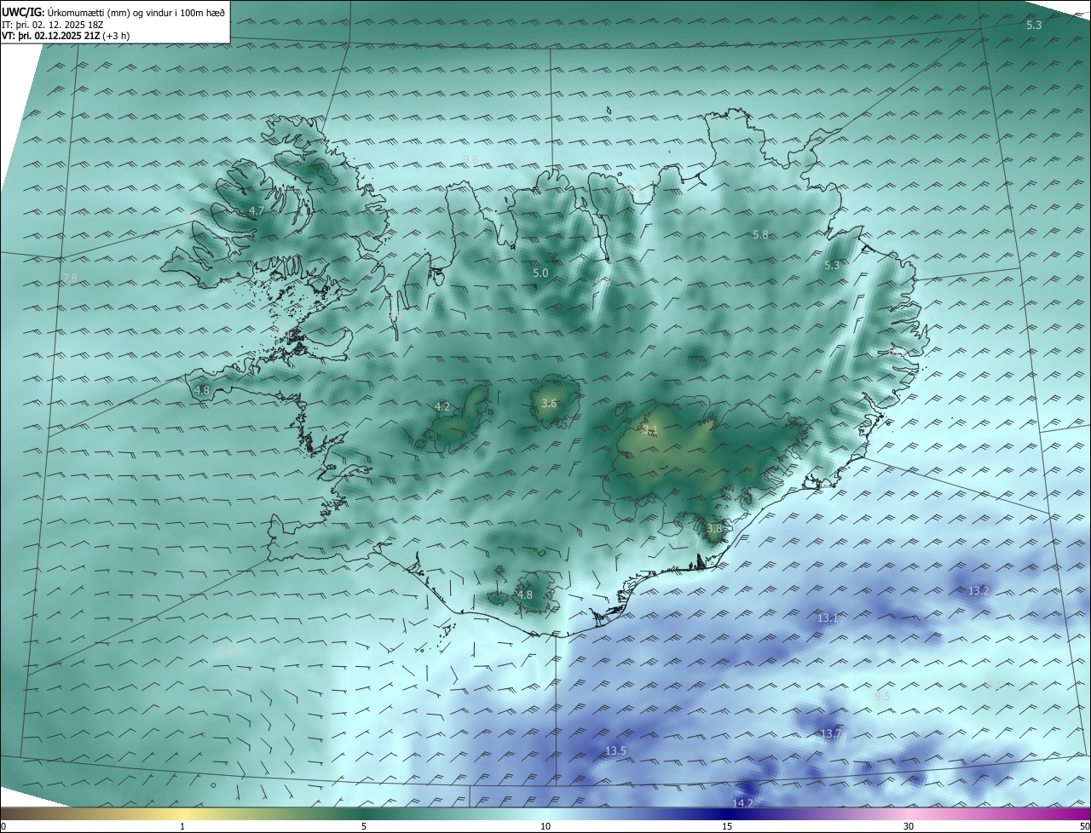Click the 4.7 value over the Westfjords
Viewport: 1091px width, 833px height.
tap(257, 210)
